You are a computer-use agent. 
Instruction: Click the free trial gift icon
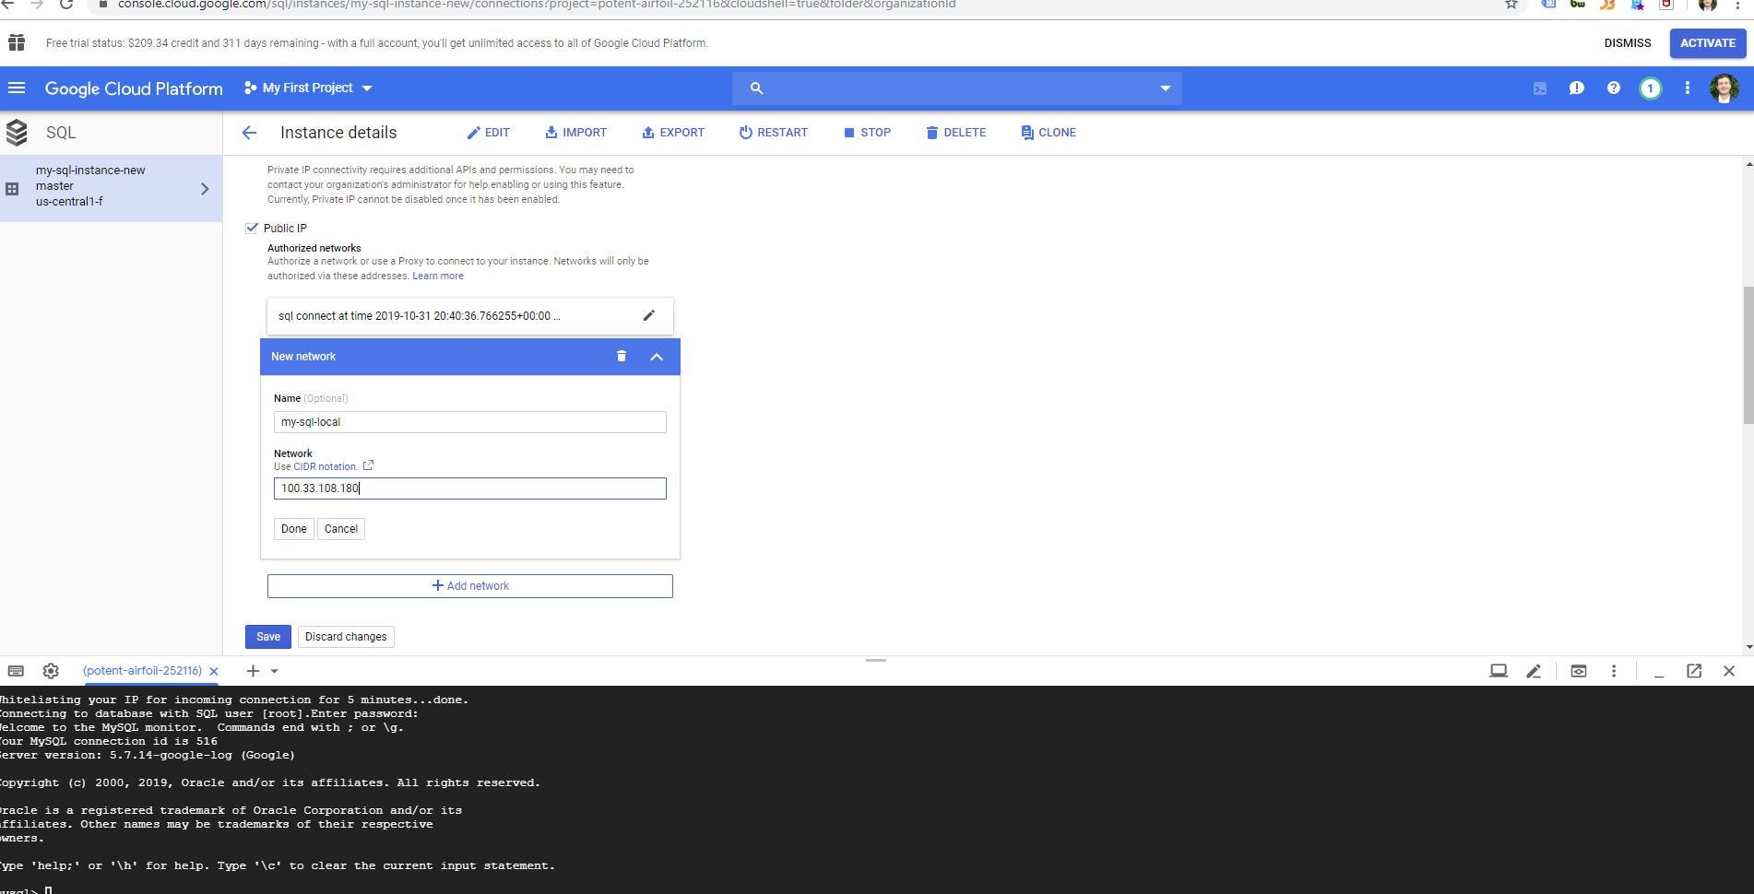17,43
